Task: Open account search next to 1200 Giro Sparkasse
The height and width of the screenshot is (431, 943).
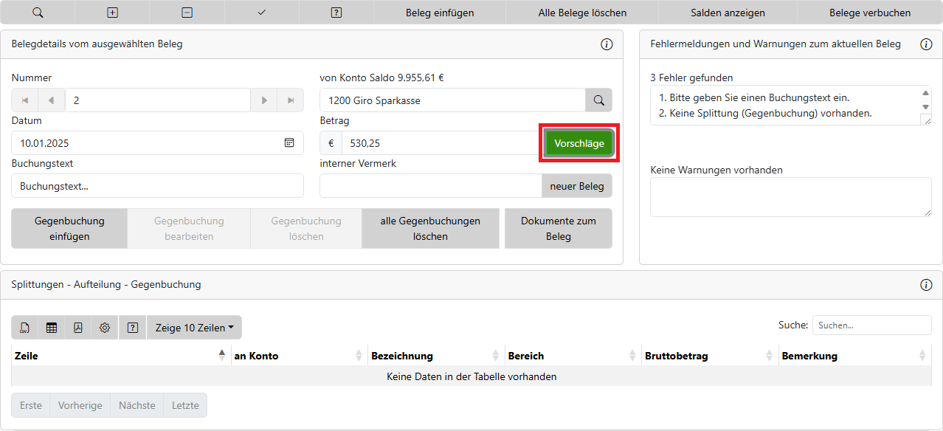Action: 598,100
